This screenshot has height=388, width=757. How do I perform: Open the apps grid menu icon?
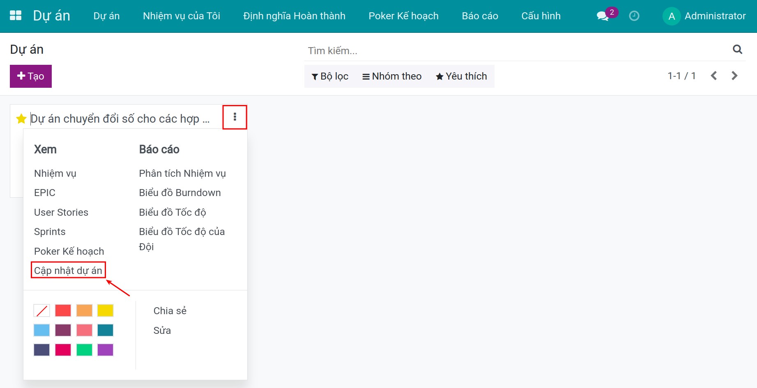(x=16, y=16)
